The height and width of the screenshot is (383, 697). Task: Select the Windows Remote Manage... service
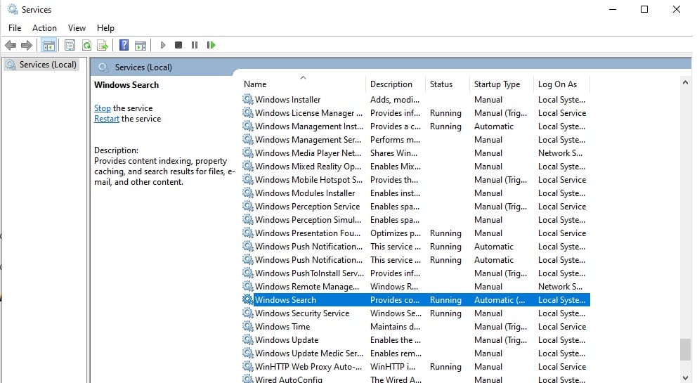tap(416, 287)
